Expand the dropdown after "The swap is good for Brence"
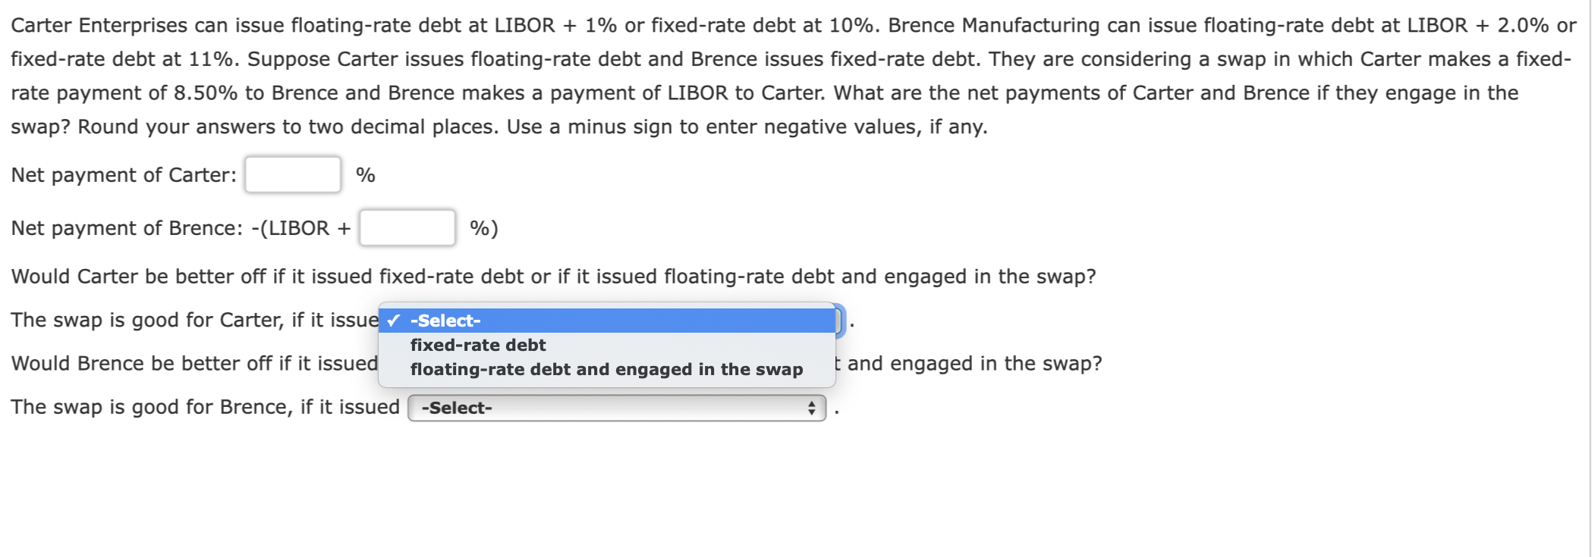This screenshot has width=1592, height=557. point(616,408)
